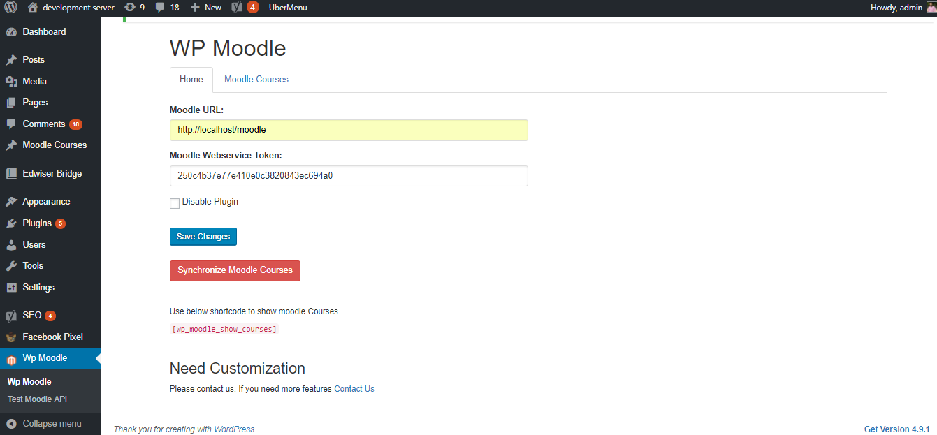
Task: Follow the Contact Us link
Action: (x=354, y=389)
